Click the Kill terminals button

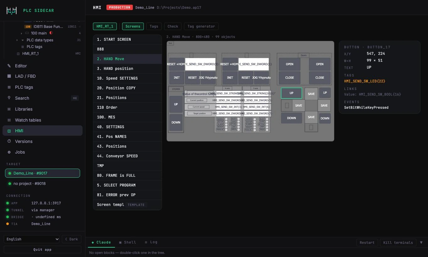[x=398, y=243]
